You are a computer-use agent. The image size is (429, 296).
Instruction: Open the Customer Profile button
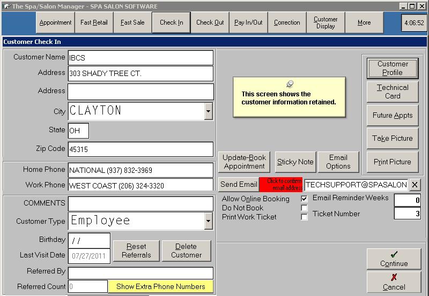coord(393,69)
